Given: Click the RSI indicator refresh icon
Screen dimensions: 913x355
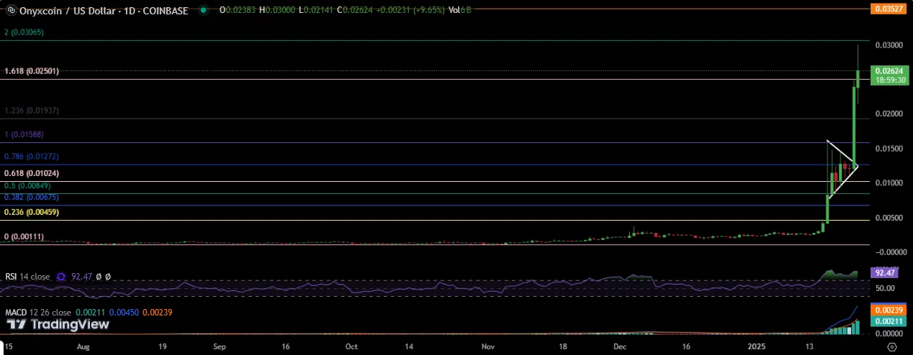Looking at the screenshot, I should (61, 276).
